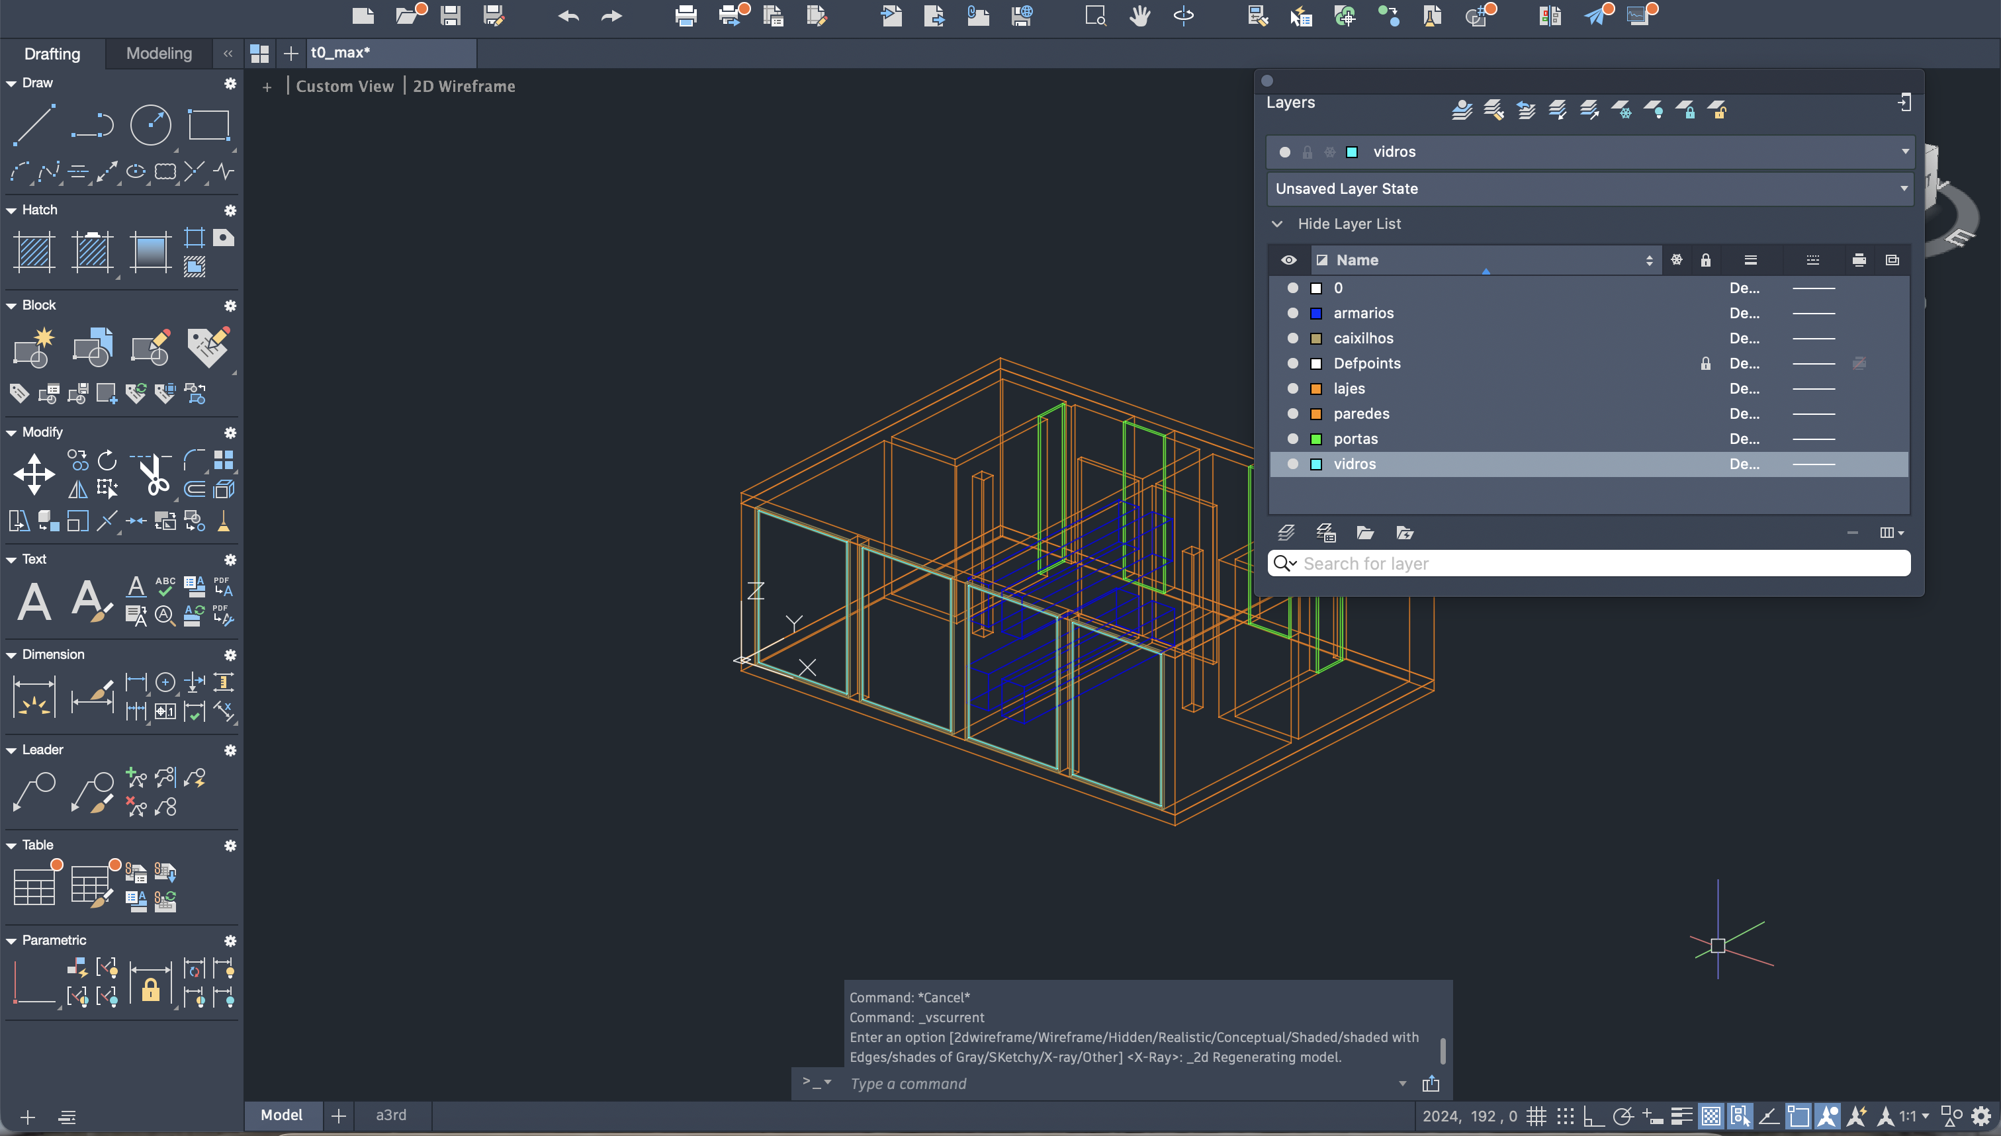2001x1136 pixels.
Task: Collapse the Hide Layer List chevron
Action: [1277, 224]
